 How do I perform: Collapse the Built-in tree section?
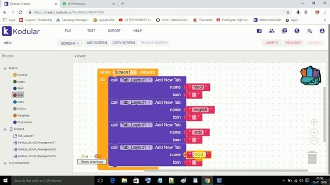coord(5,68)
